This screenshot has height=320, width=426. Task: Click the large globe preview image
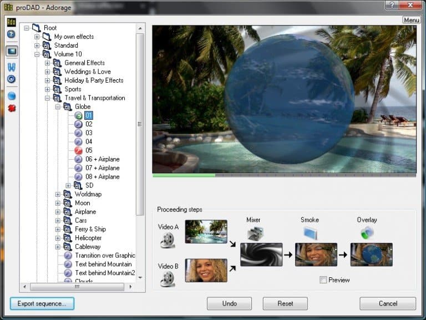coord(284,99)
